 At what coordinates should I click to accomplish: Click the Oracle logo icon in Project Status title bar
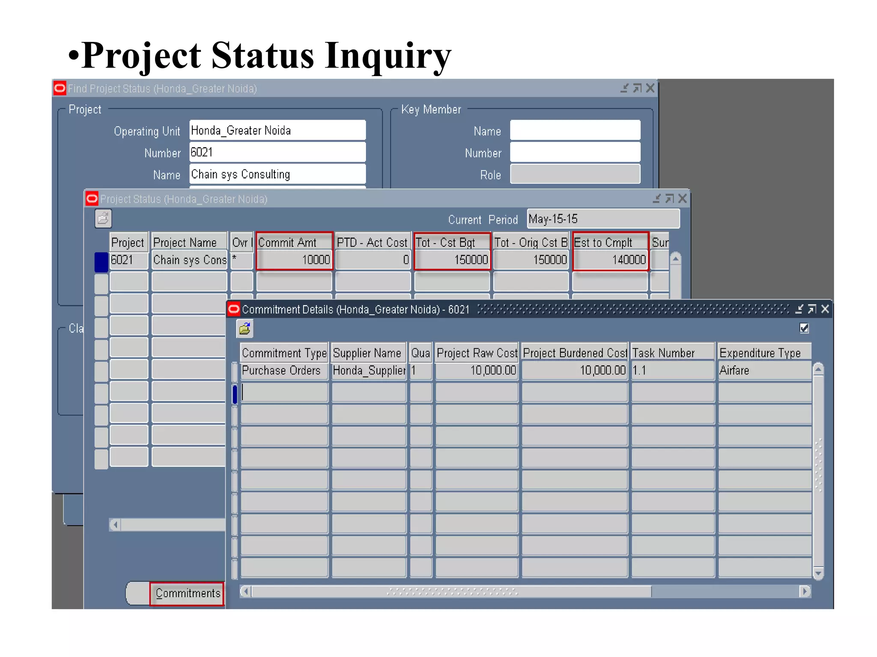tap(92, 198)
